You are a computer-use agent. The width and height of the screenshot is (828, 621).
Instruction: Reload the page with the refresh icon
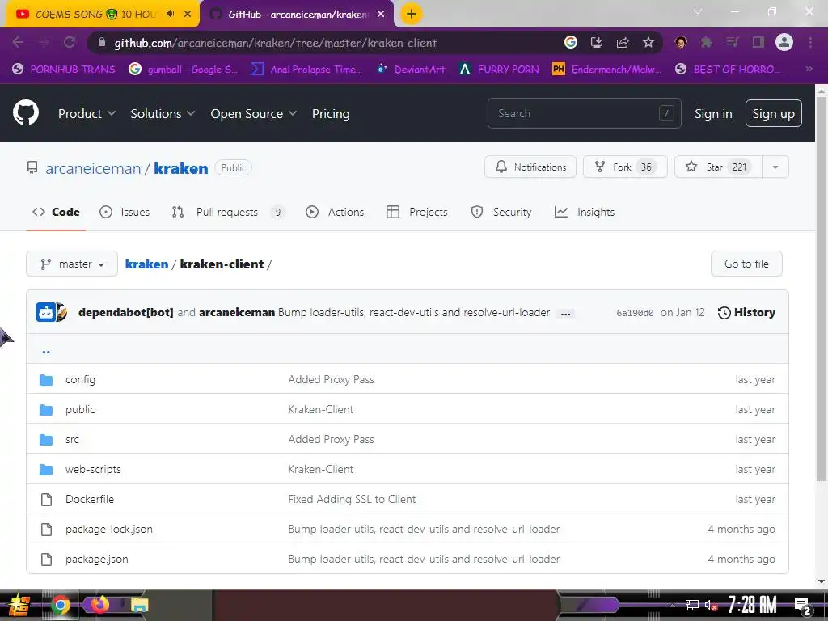pyautogui.click(x=70, y=42)
